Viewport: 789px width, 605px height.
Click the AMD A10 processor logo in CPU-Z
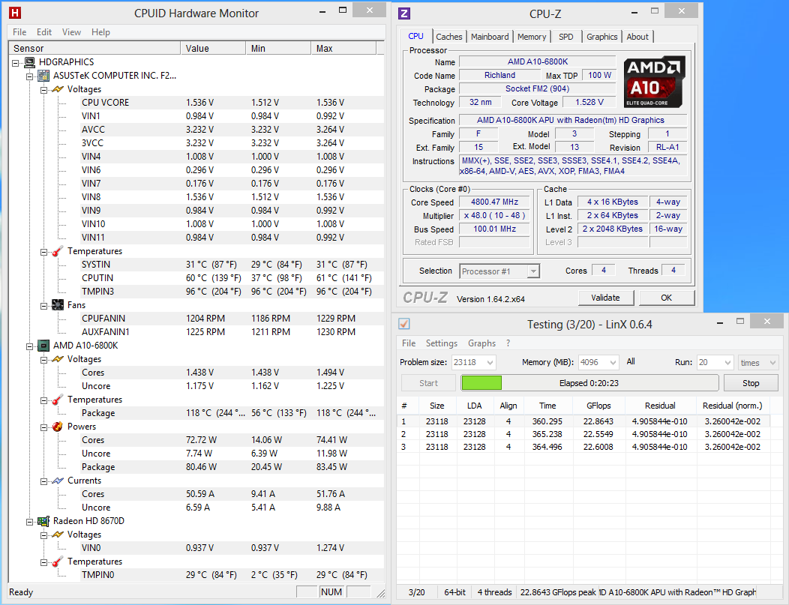(x=654, y=82)
